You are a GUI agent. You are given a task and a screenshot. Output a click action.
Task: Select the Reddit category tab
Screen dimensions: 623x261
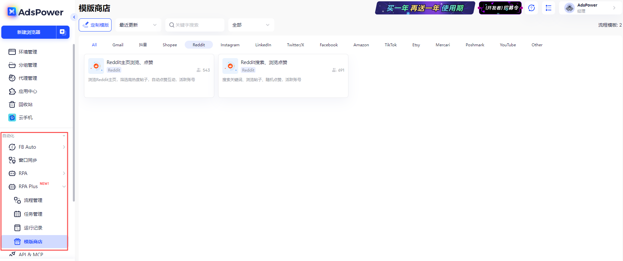199,45
